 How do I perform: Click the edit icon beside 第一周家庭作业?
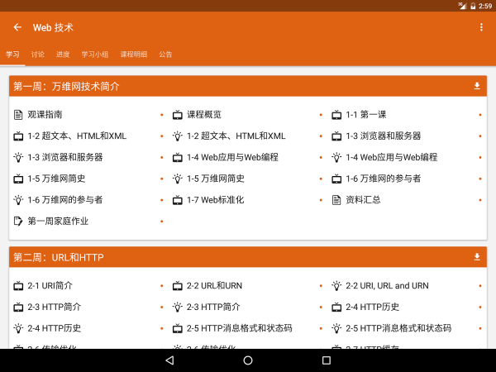tap(18, 221)
